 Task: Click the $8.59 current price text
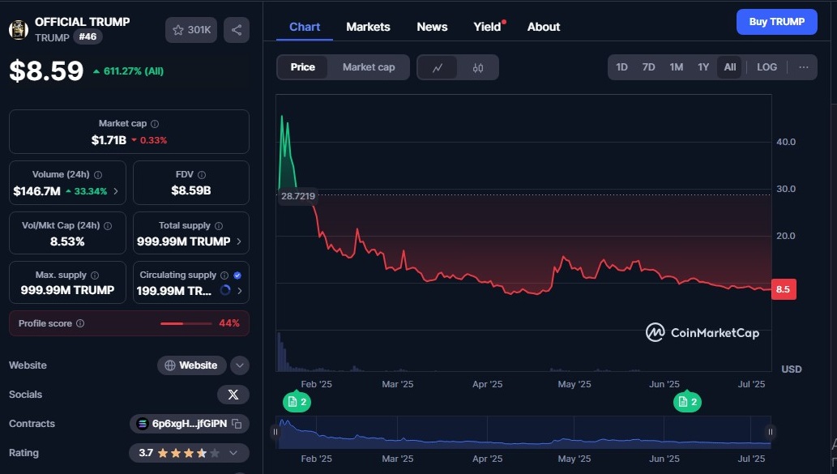pyautogui.click(x=46, y=70)
